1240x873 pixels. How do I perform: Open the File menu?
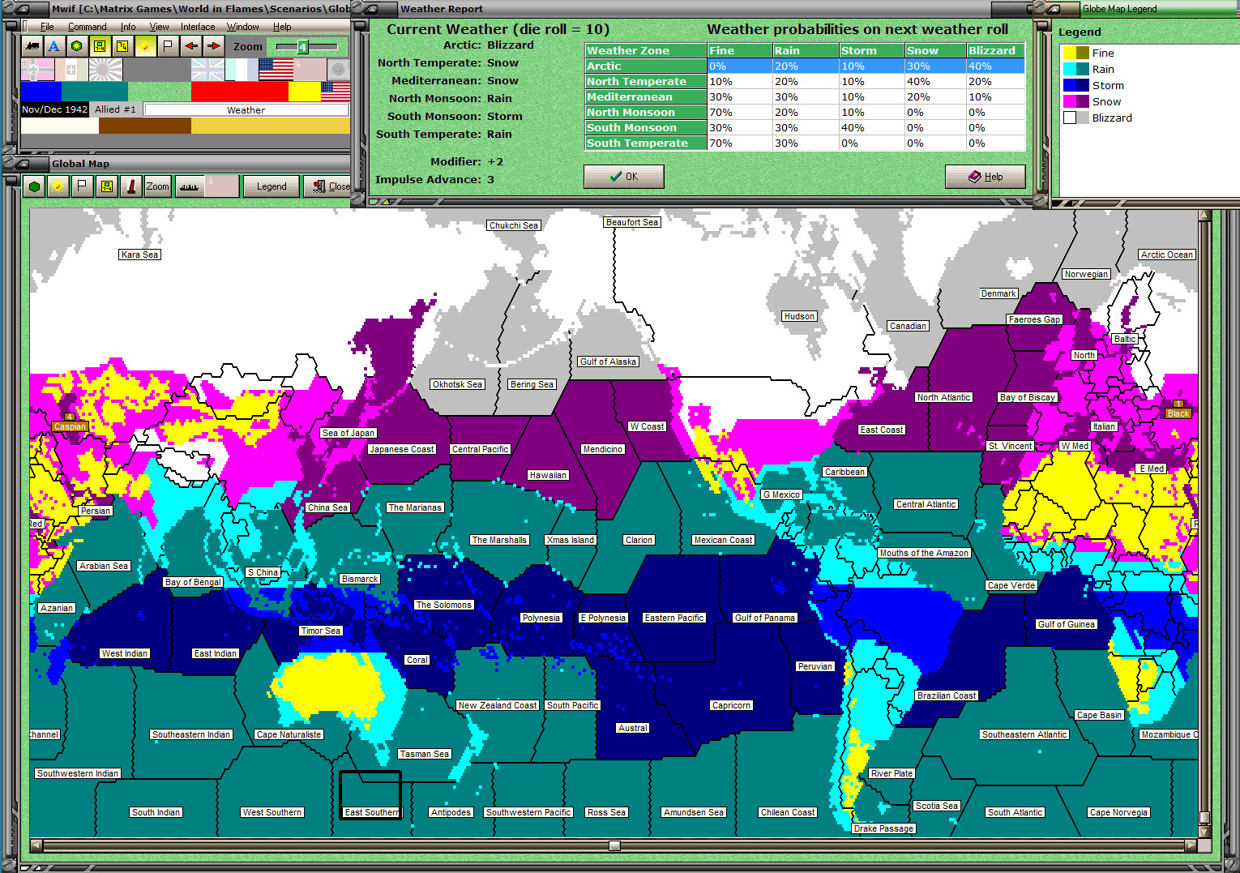click(x=47, y=27)
